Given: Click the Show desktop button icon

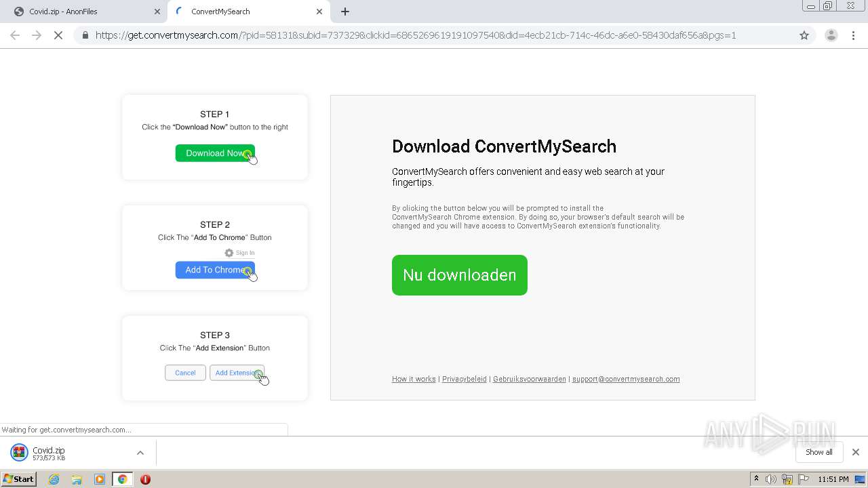Looking at the screenshot, I should [861, 479].
